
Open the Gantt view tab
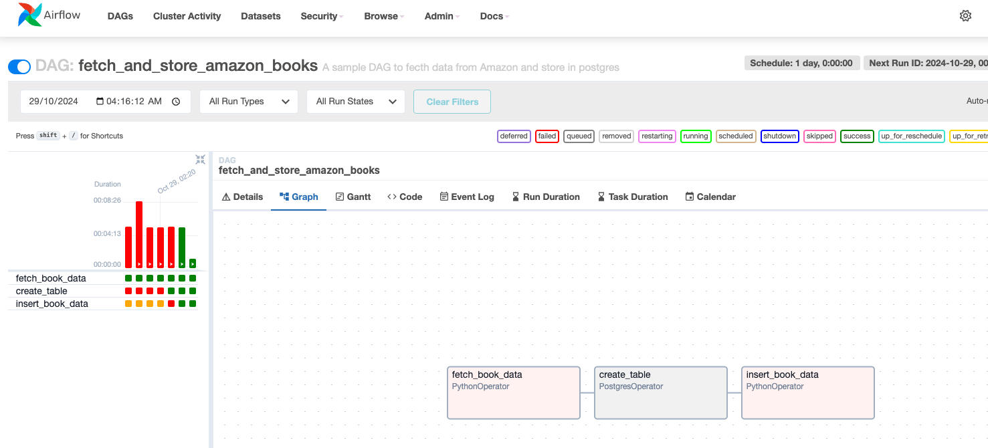pos(353,197)
